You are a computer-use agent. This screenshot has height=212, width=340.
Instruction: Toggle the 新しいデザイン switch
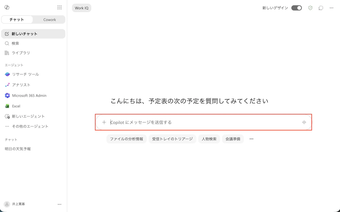(x=296, y=8)
